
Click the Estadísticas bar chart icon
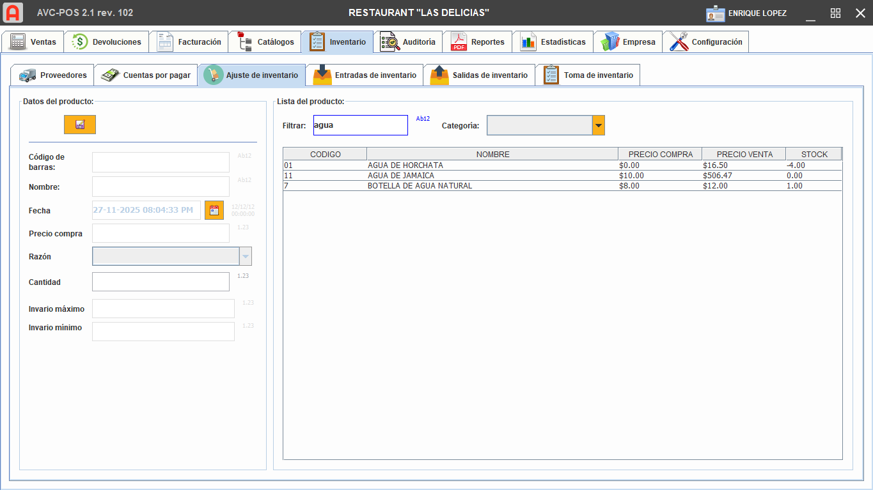click(x=526, y=41)
